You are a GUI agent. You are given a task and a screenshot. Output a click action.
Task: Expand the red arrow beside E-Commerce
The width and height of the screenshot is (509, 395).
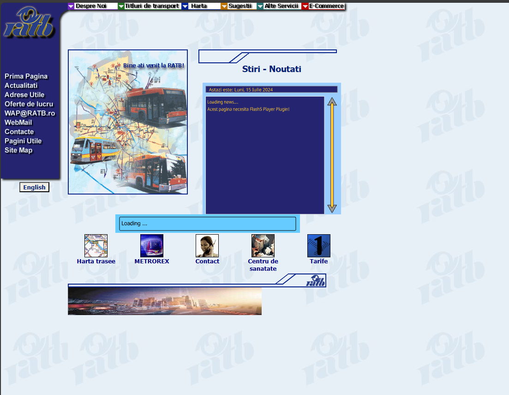point(305,6)
